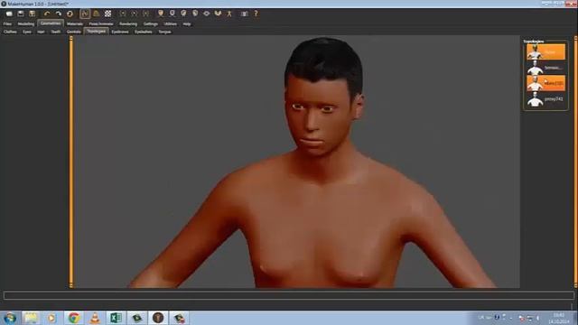578x325 pixels.
Task: Select the Right view head icon
Action: coord(195,14)
